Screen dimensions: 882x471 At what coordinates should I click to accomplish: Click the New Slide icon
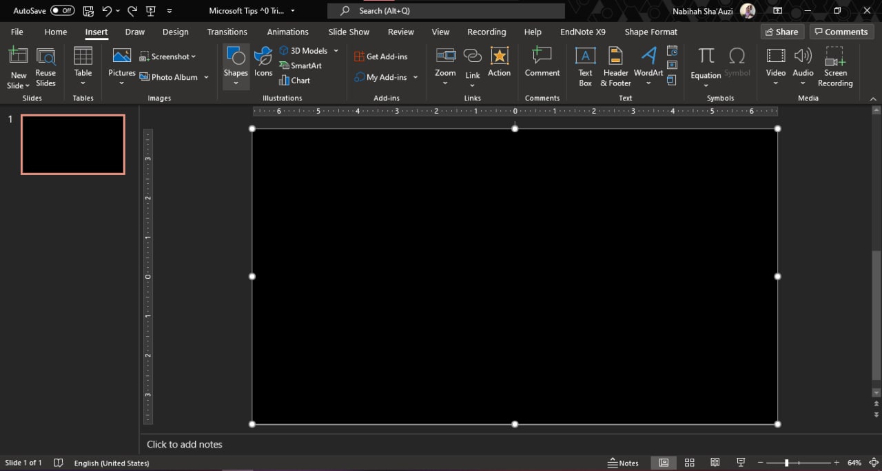[19, 57]
